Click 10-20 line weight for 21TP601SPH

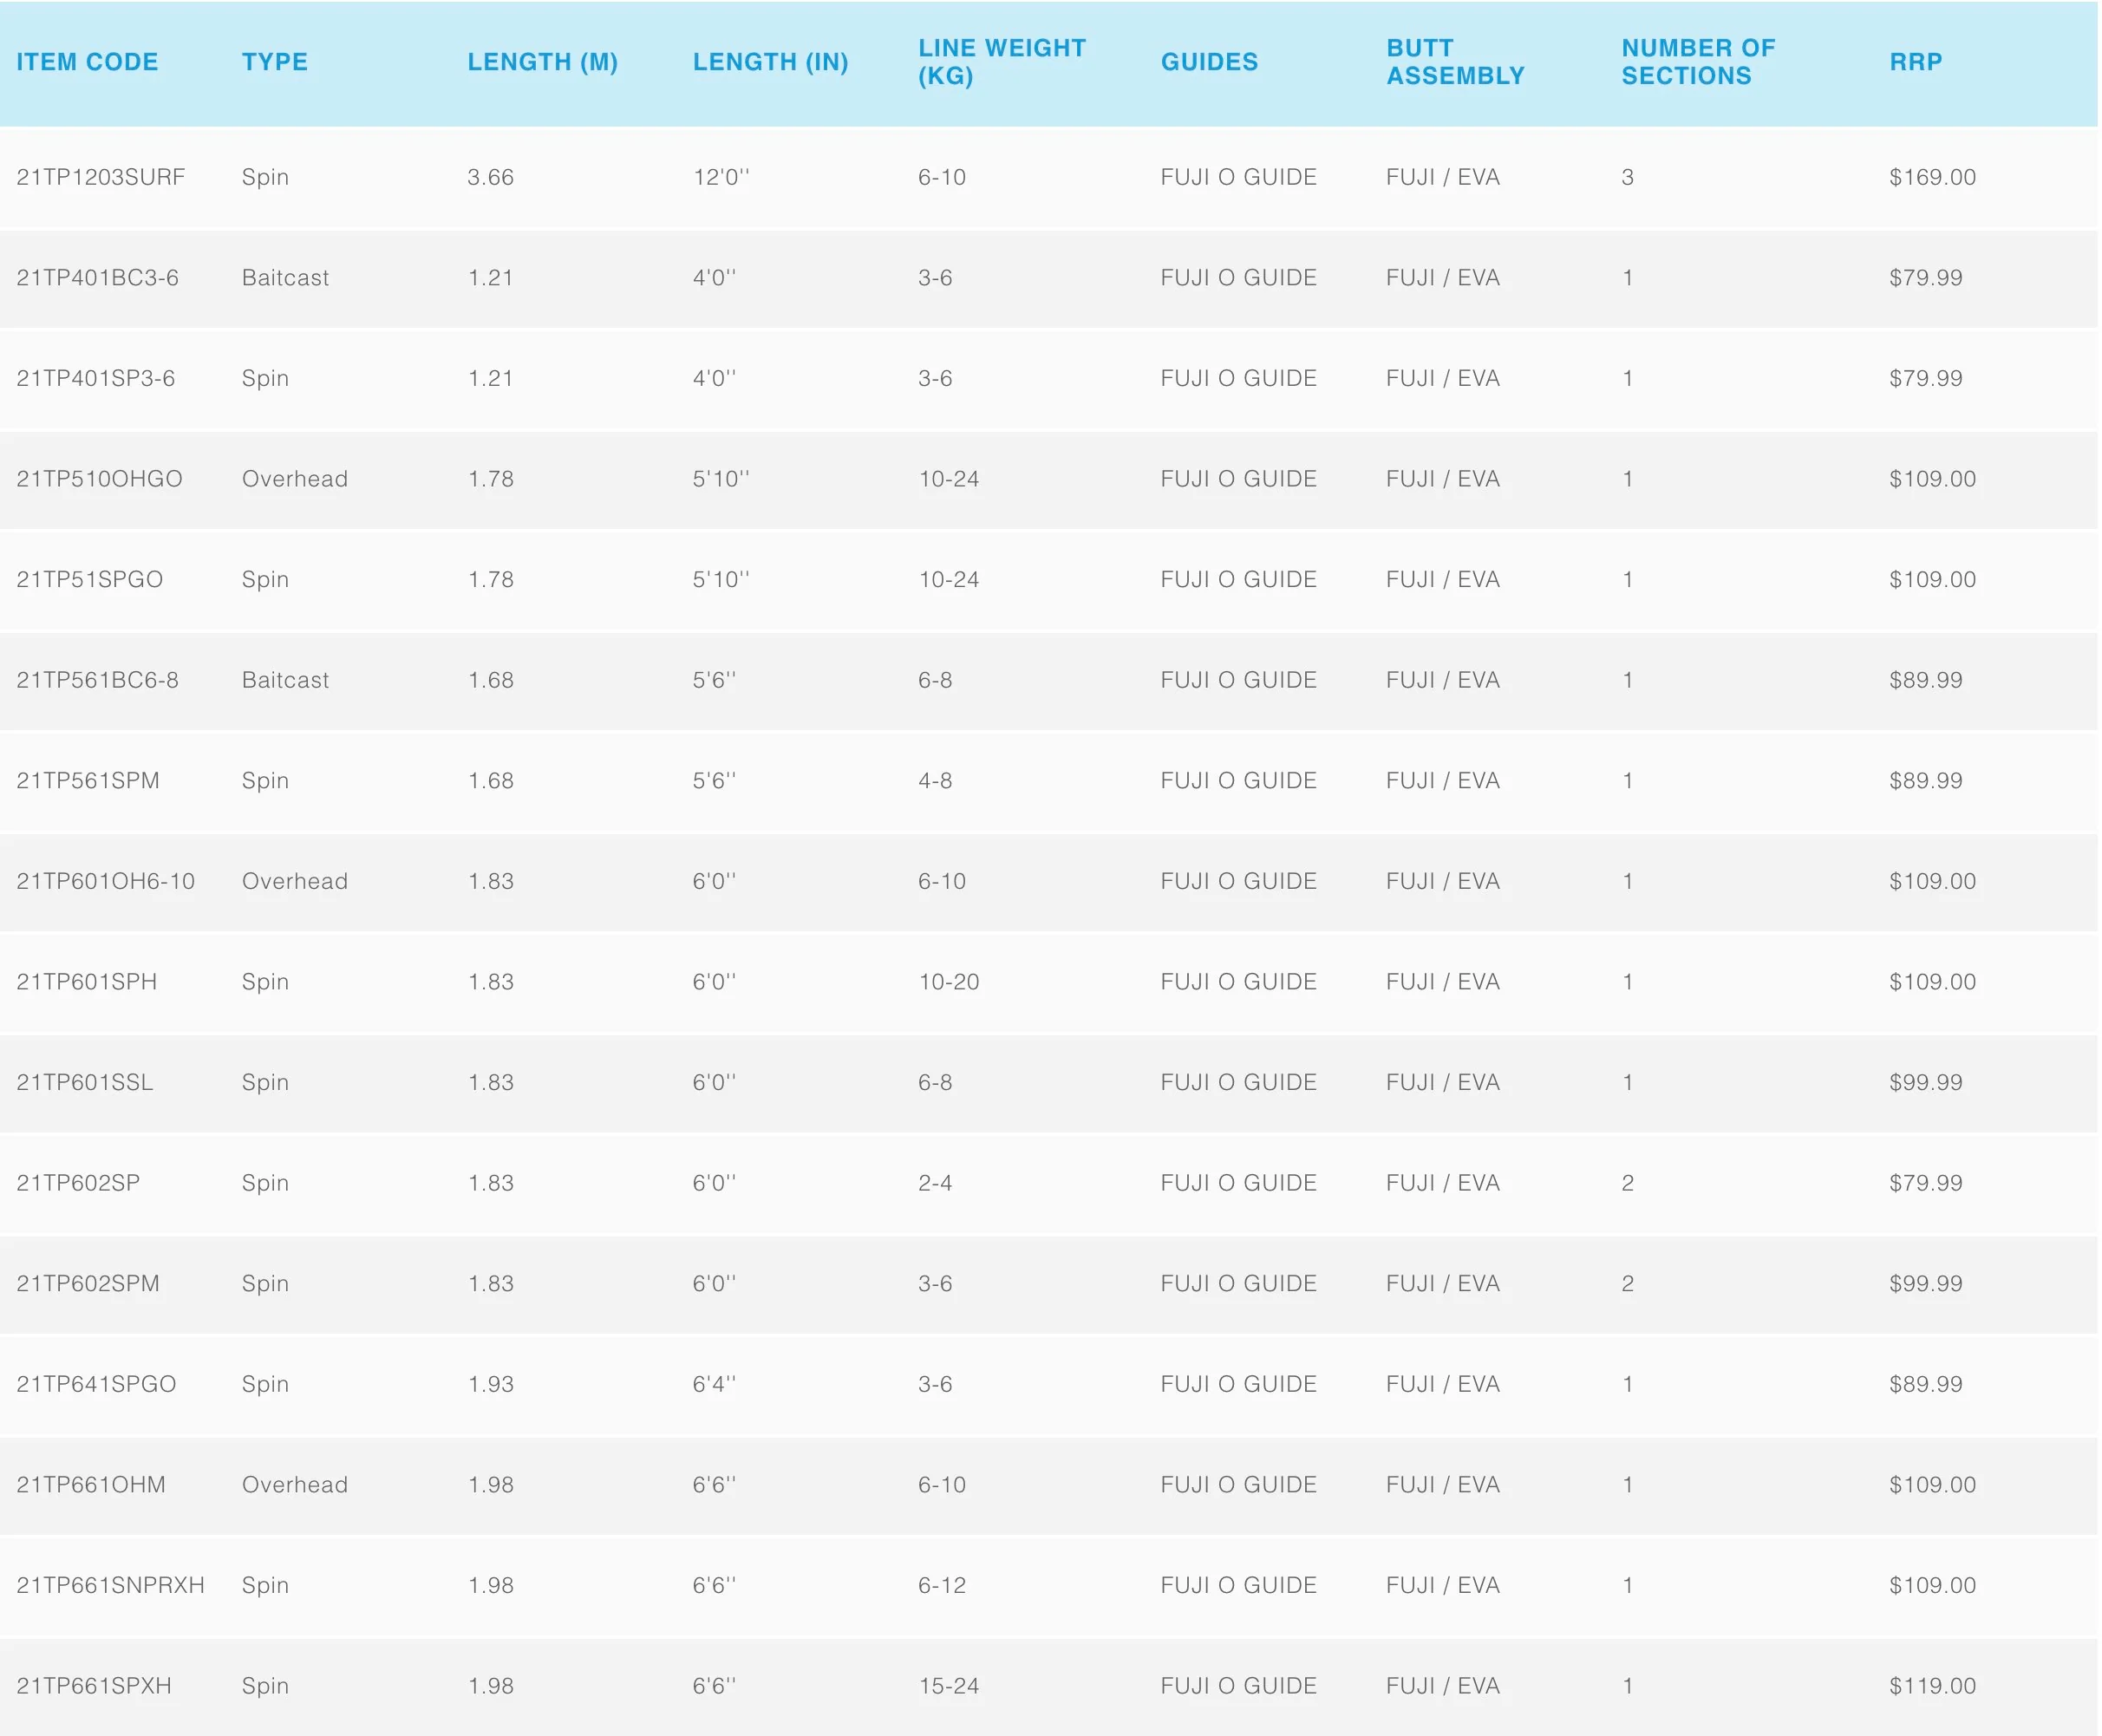tap(949, 982)
